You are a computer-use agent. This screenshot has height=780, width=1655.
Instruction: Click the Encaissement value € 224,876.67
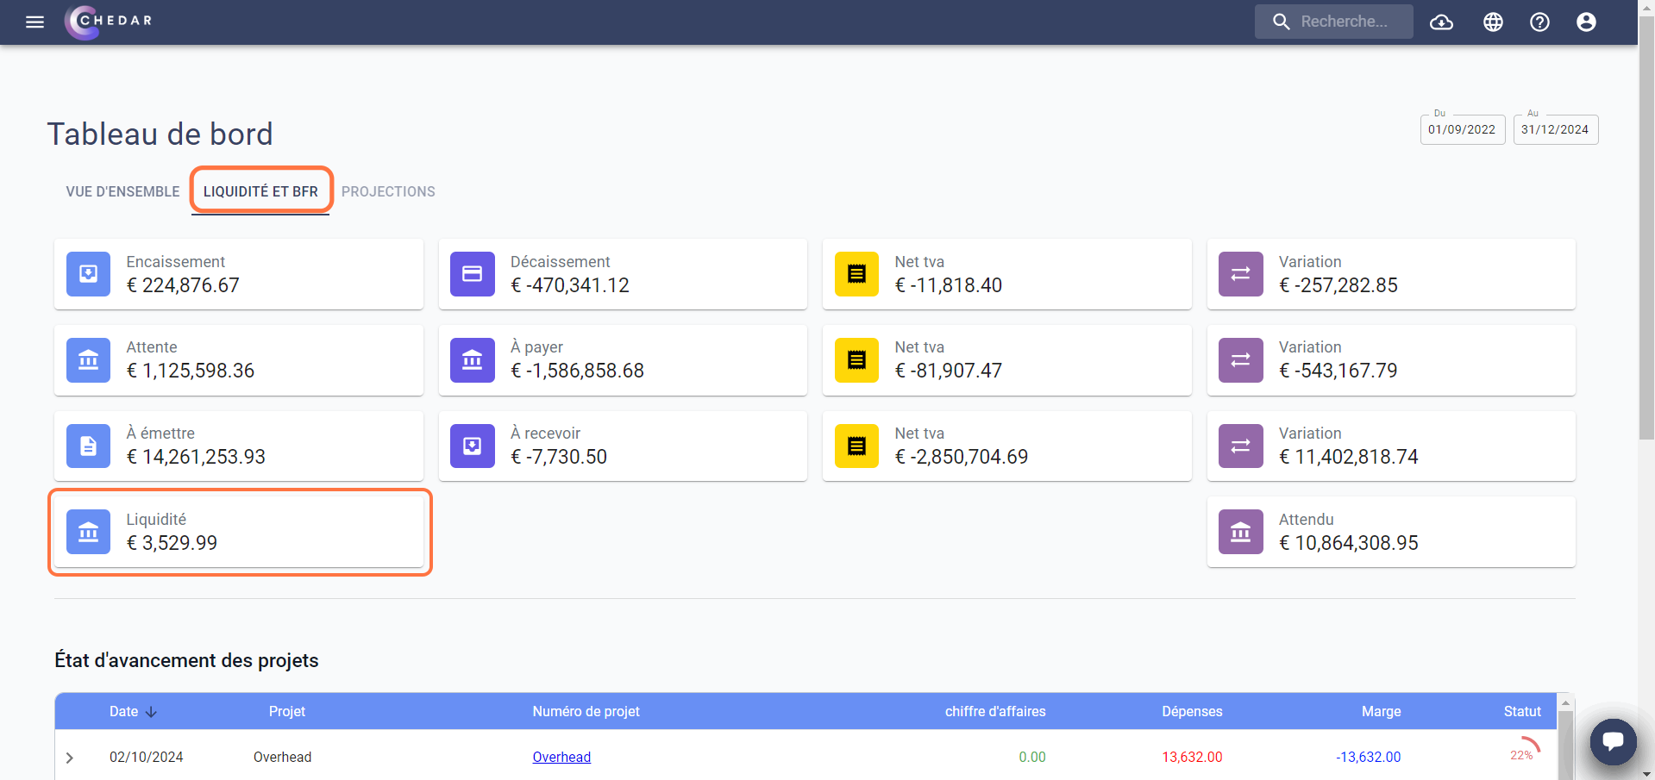(183, 285)
